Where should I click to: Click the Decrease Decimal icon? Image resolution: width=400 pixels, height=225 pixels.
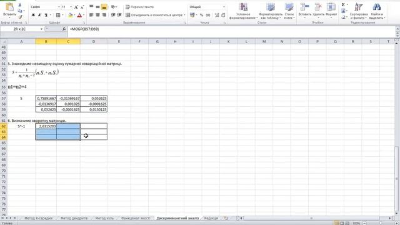(223, 15)
